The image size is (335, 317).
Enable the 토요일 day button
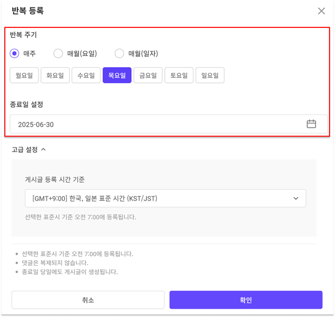(x=179, y=75)
